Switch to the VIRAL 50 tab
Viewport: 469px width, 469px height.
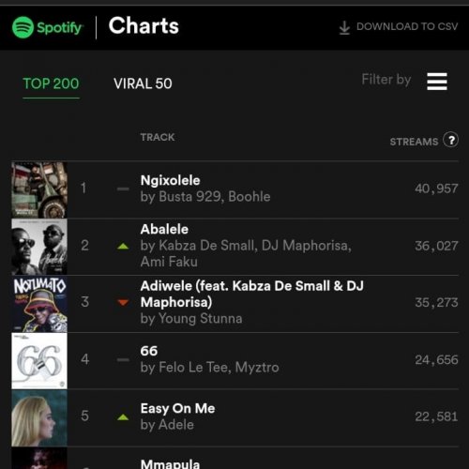click(x=143, y=83)
